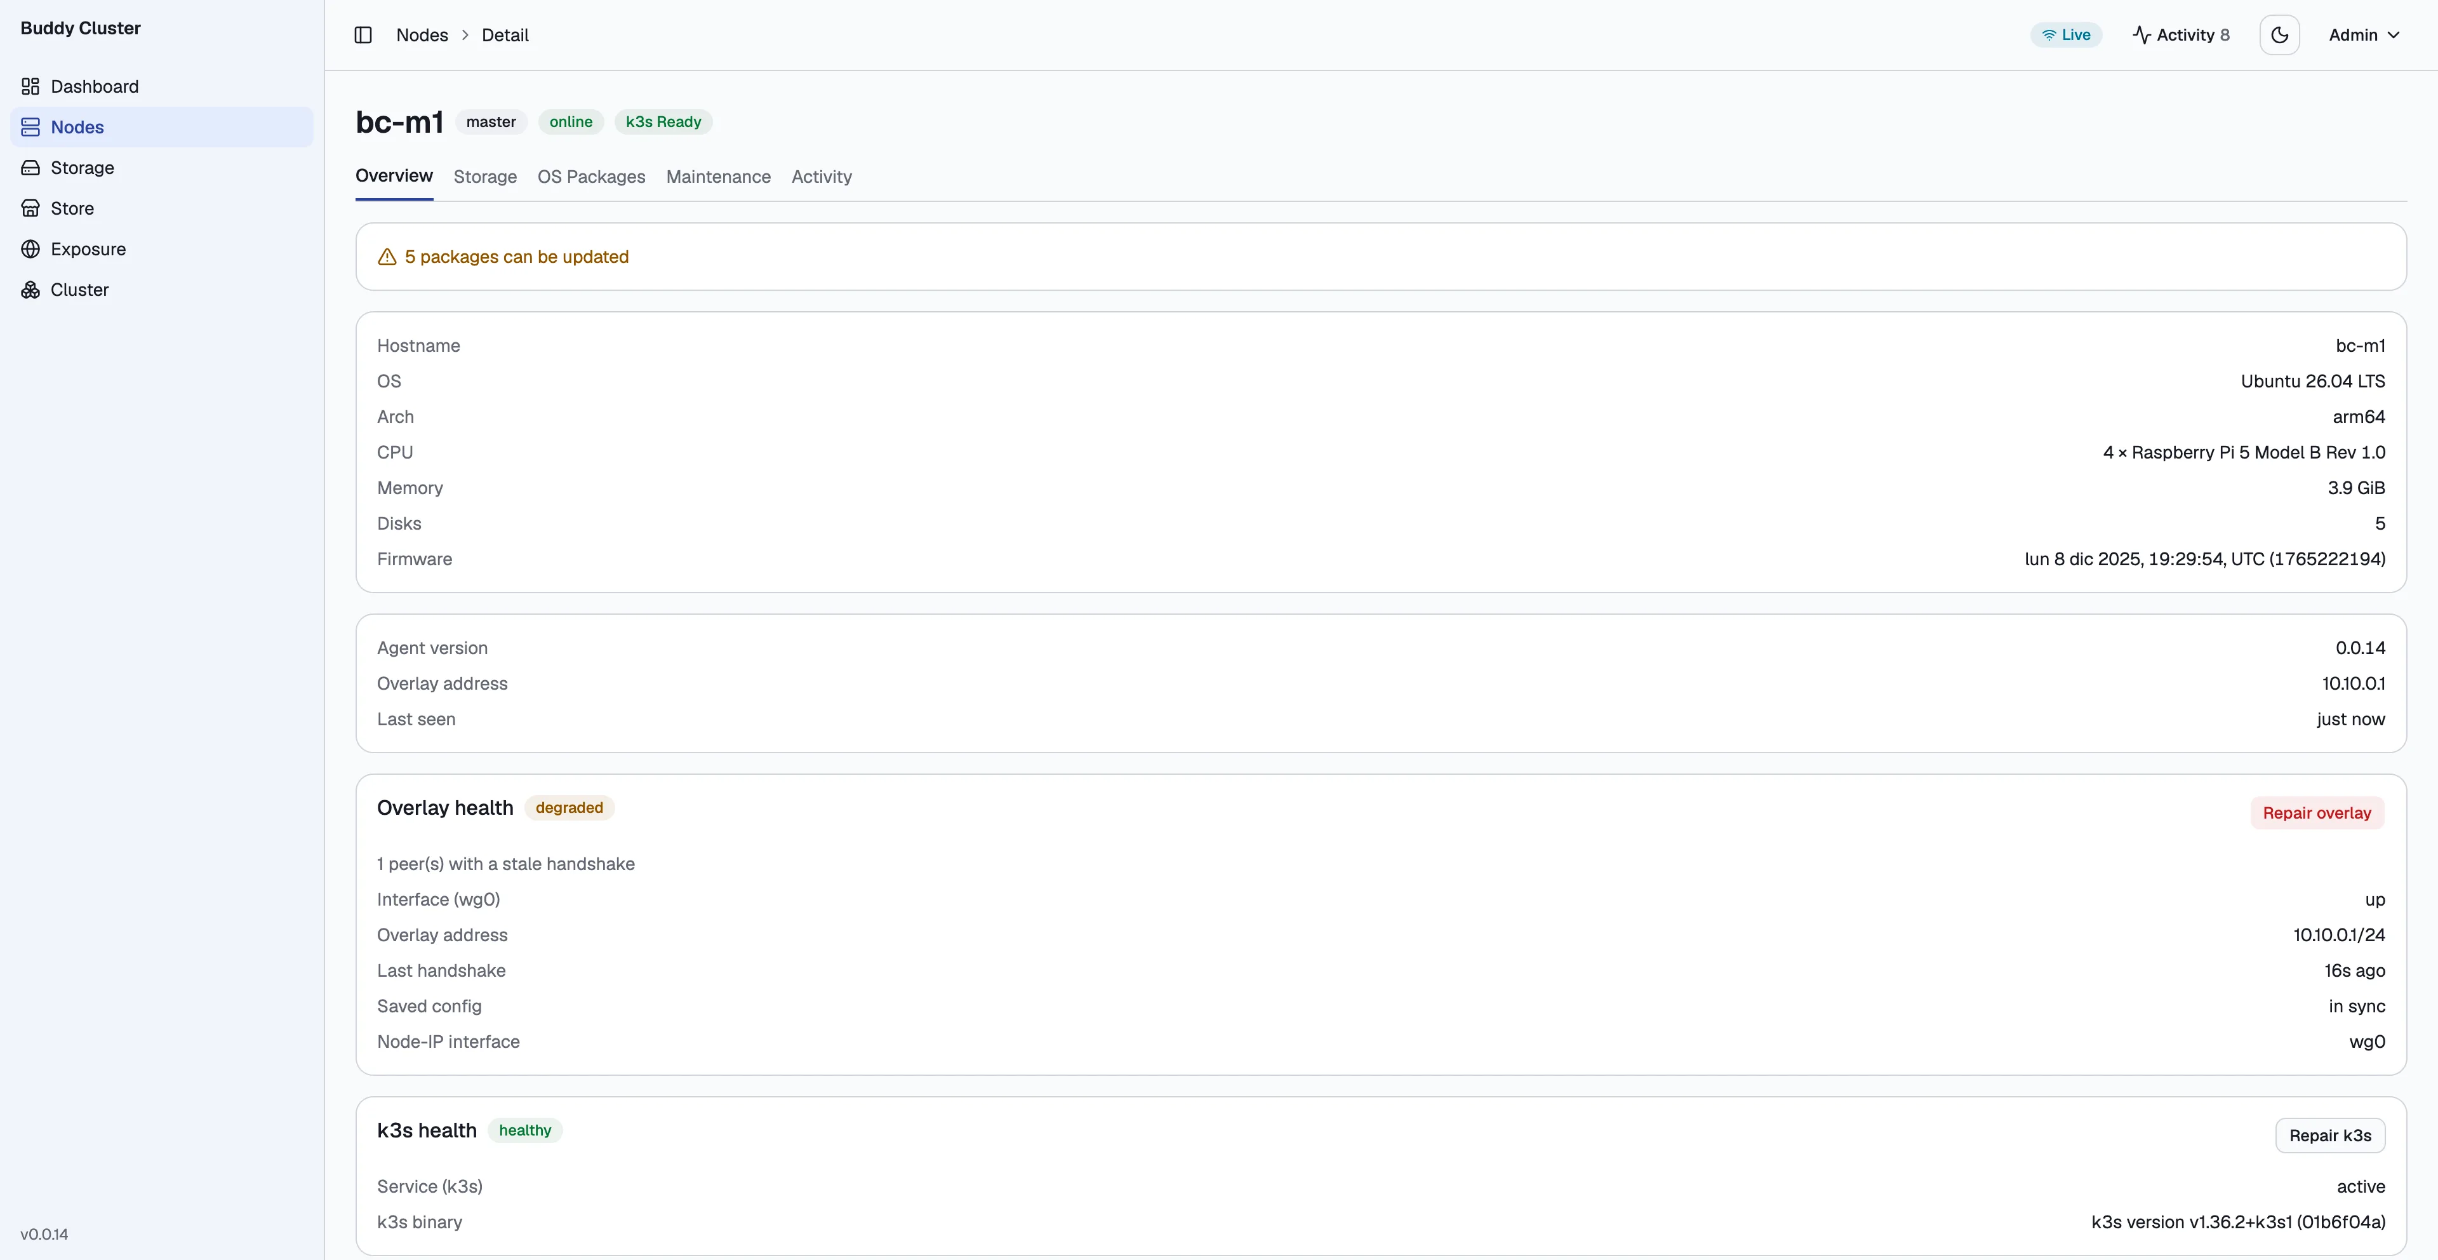Click the Live status badge
This screenshot has width=2438, height=1260.
click(x=2066, y=35)
